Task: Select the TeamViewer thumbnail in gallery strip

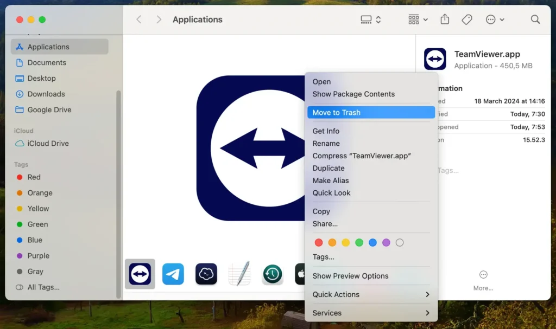Action: (140, 274)
